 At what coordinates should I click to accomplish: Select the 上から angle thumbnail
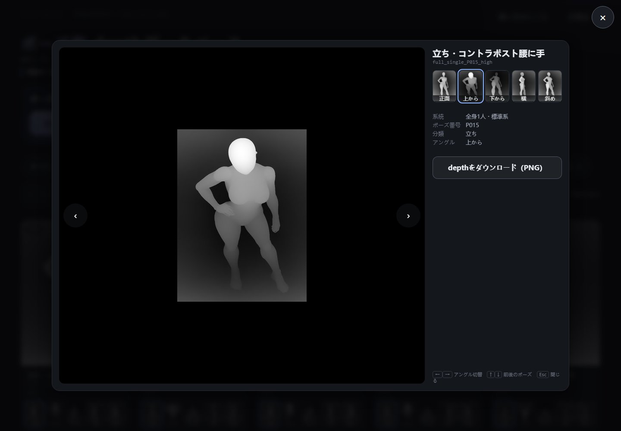[470, 86]
